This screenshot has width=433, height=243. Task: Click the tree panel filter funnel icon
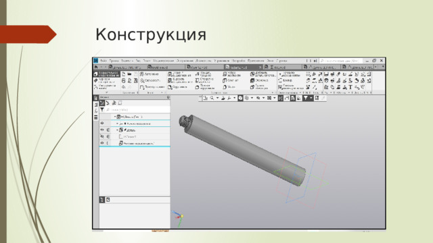102,109
